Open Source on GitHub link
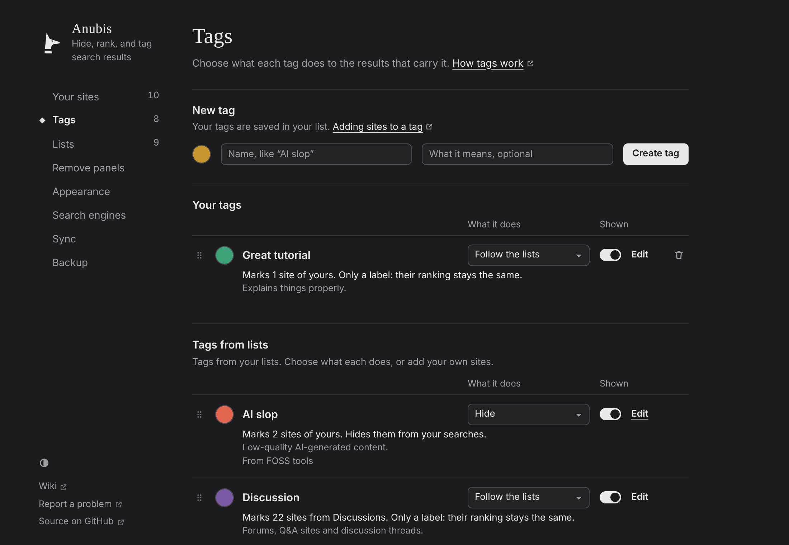This screenshot has height=545, width=789. (x=76, y=521)
